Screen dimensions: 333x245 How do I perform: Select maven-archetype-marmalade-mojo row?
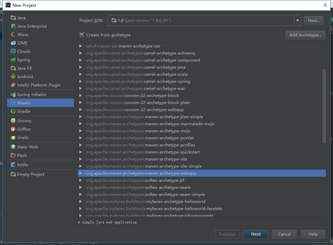pyautogui.click(x=202, y=124)
